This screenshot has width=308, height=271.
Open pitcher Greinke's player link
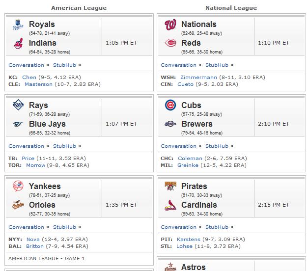tap(188, 165)
